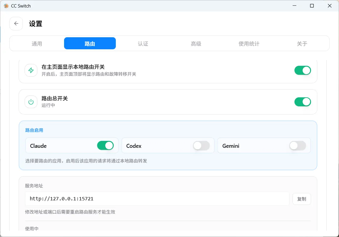Click the power icon beside 路由总开关
339x237 pixels.
coord(31,102)
